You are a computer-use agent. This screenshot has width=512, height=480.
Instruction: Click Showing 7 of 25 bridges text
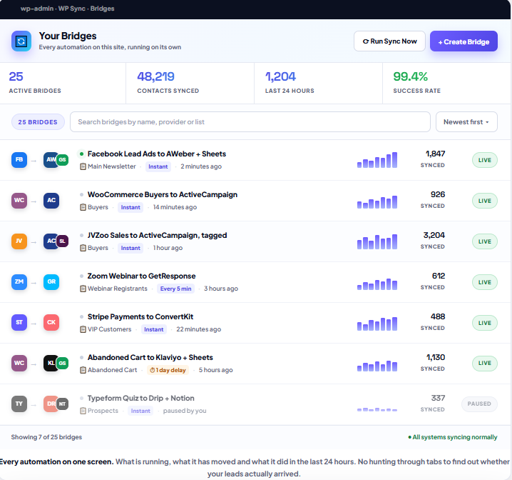pyautogui.click(x=46, y=437)
